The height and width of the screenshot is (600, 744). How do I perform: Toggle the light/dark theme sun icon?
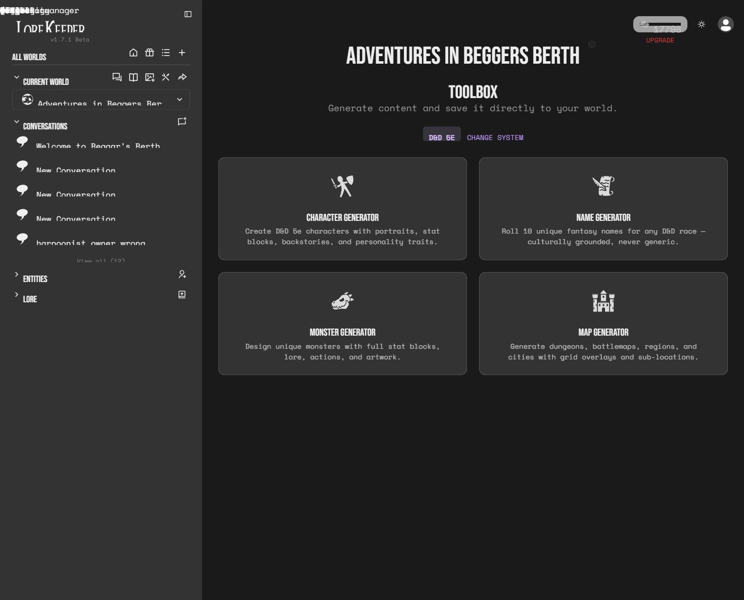[x=702, y=24]
